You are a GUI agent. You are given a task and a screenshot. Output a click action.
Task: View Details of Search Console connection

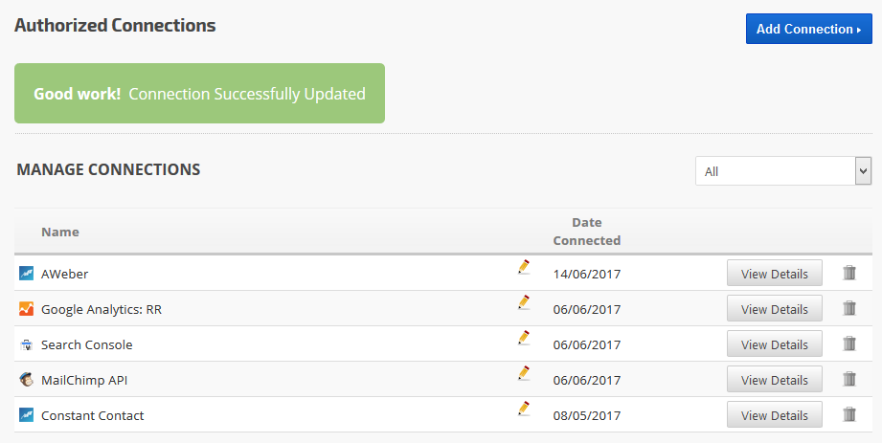(x=774, y=344)
